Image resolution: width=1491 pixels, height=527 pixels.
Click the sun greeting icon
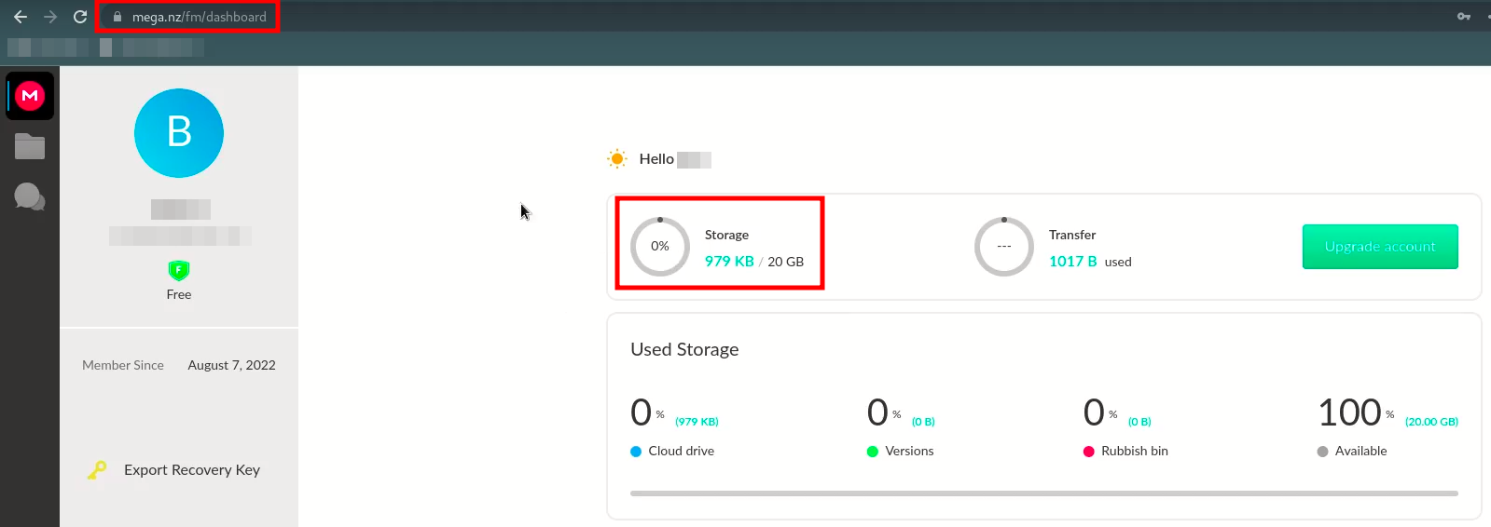[617, 159]
